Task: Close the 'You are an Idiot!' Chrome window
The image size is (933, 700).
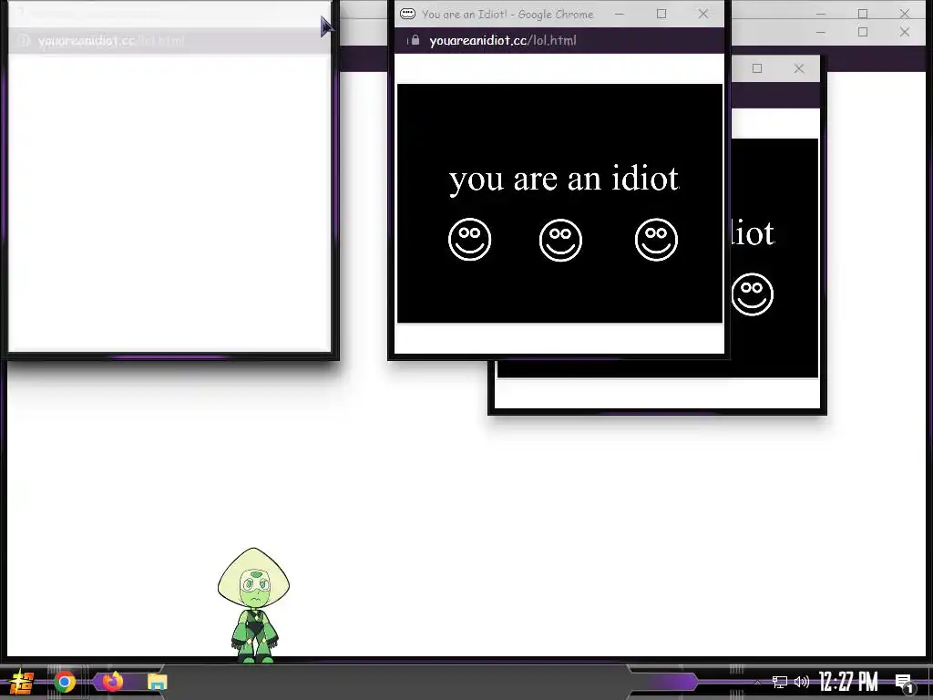Action: point(703,14)
